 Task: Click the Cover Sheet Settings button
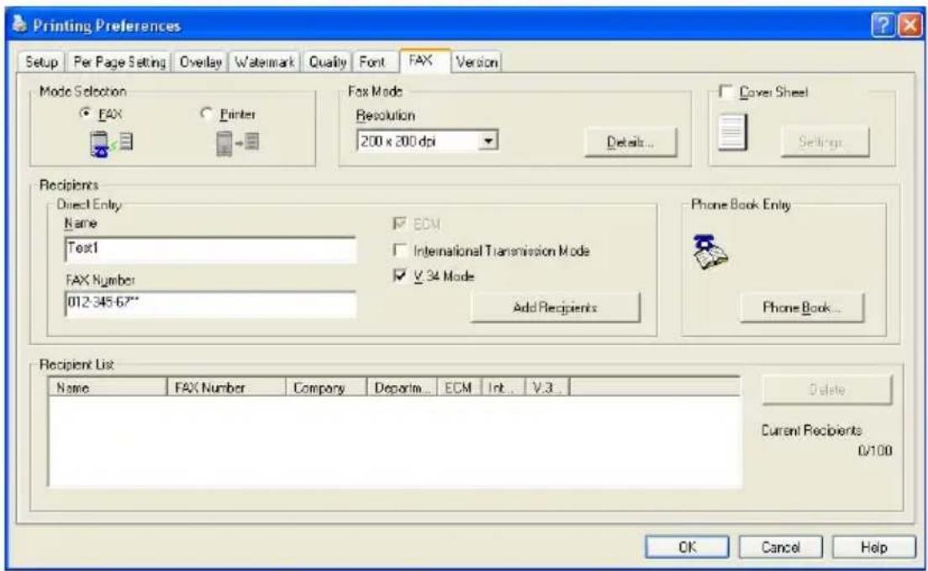pos(825,142)
